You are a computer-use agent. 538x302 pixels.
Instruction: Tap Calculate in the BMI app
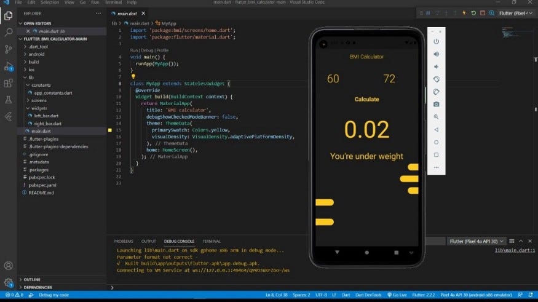(x=366, y=99)
